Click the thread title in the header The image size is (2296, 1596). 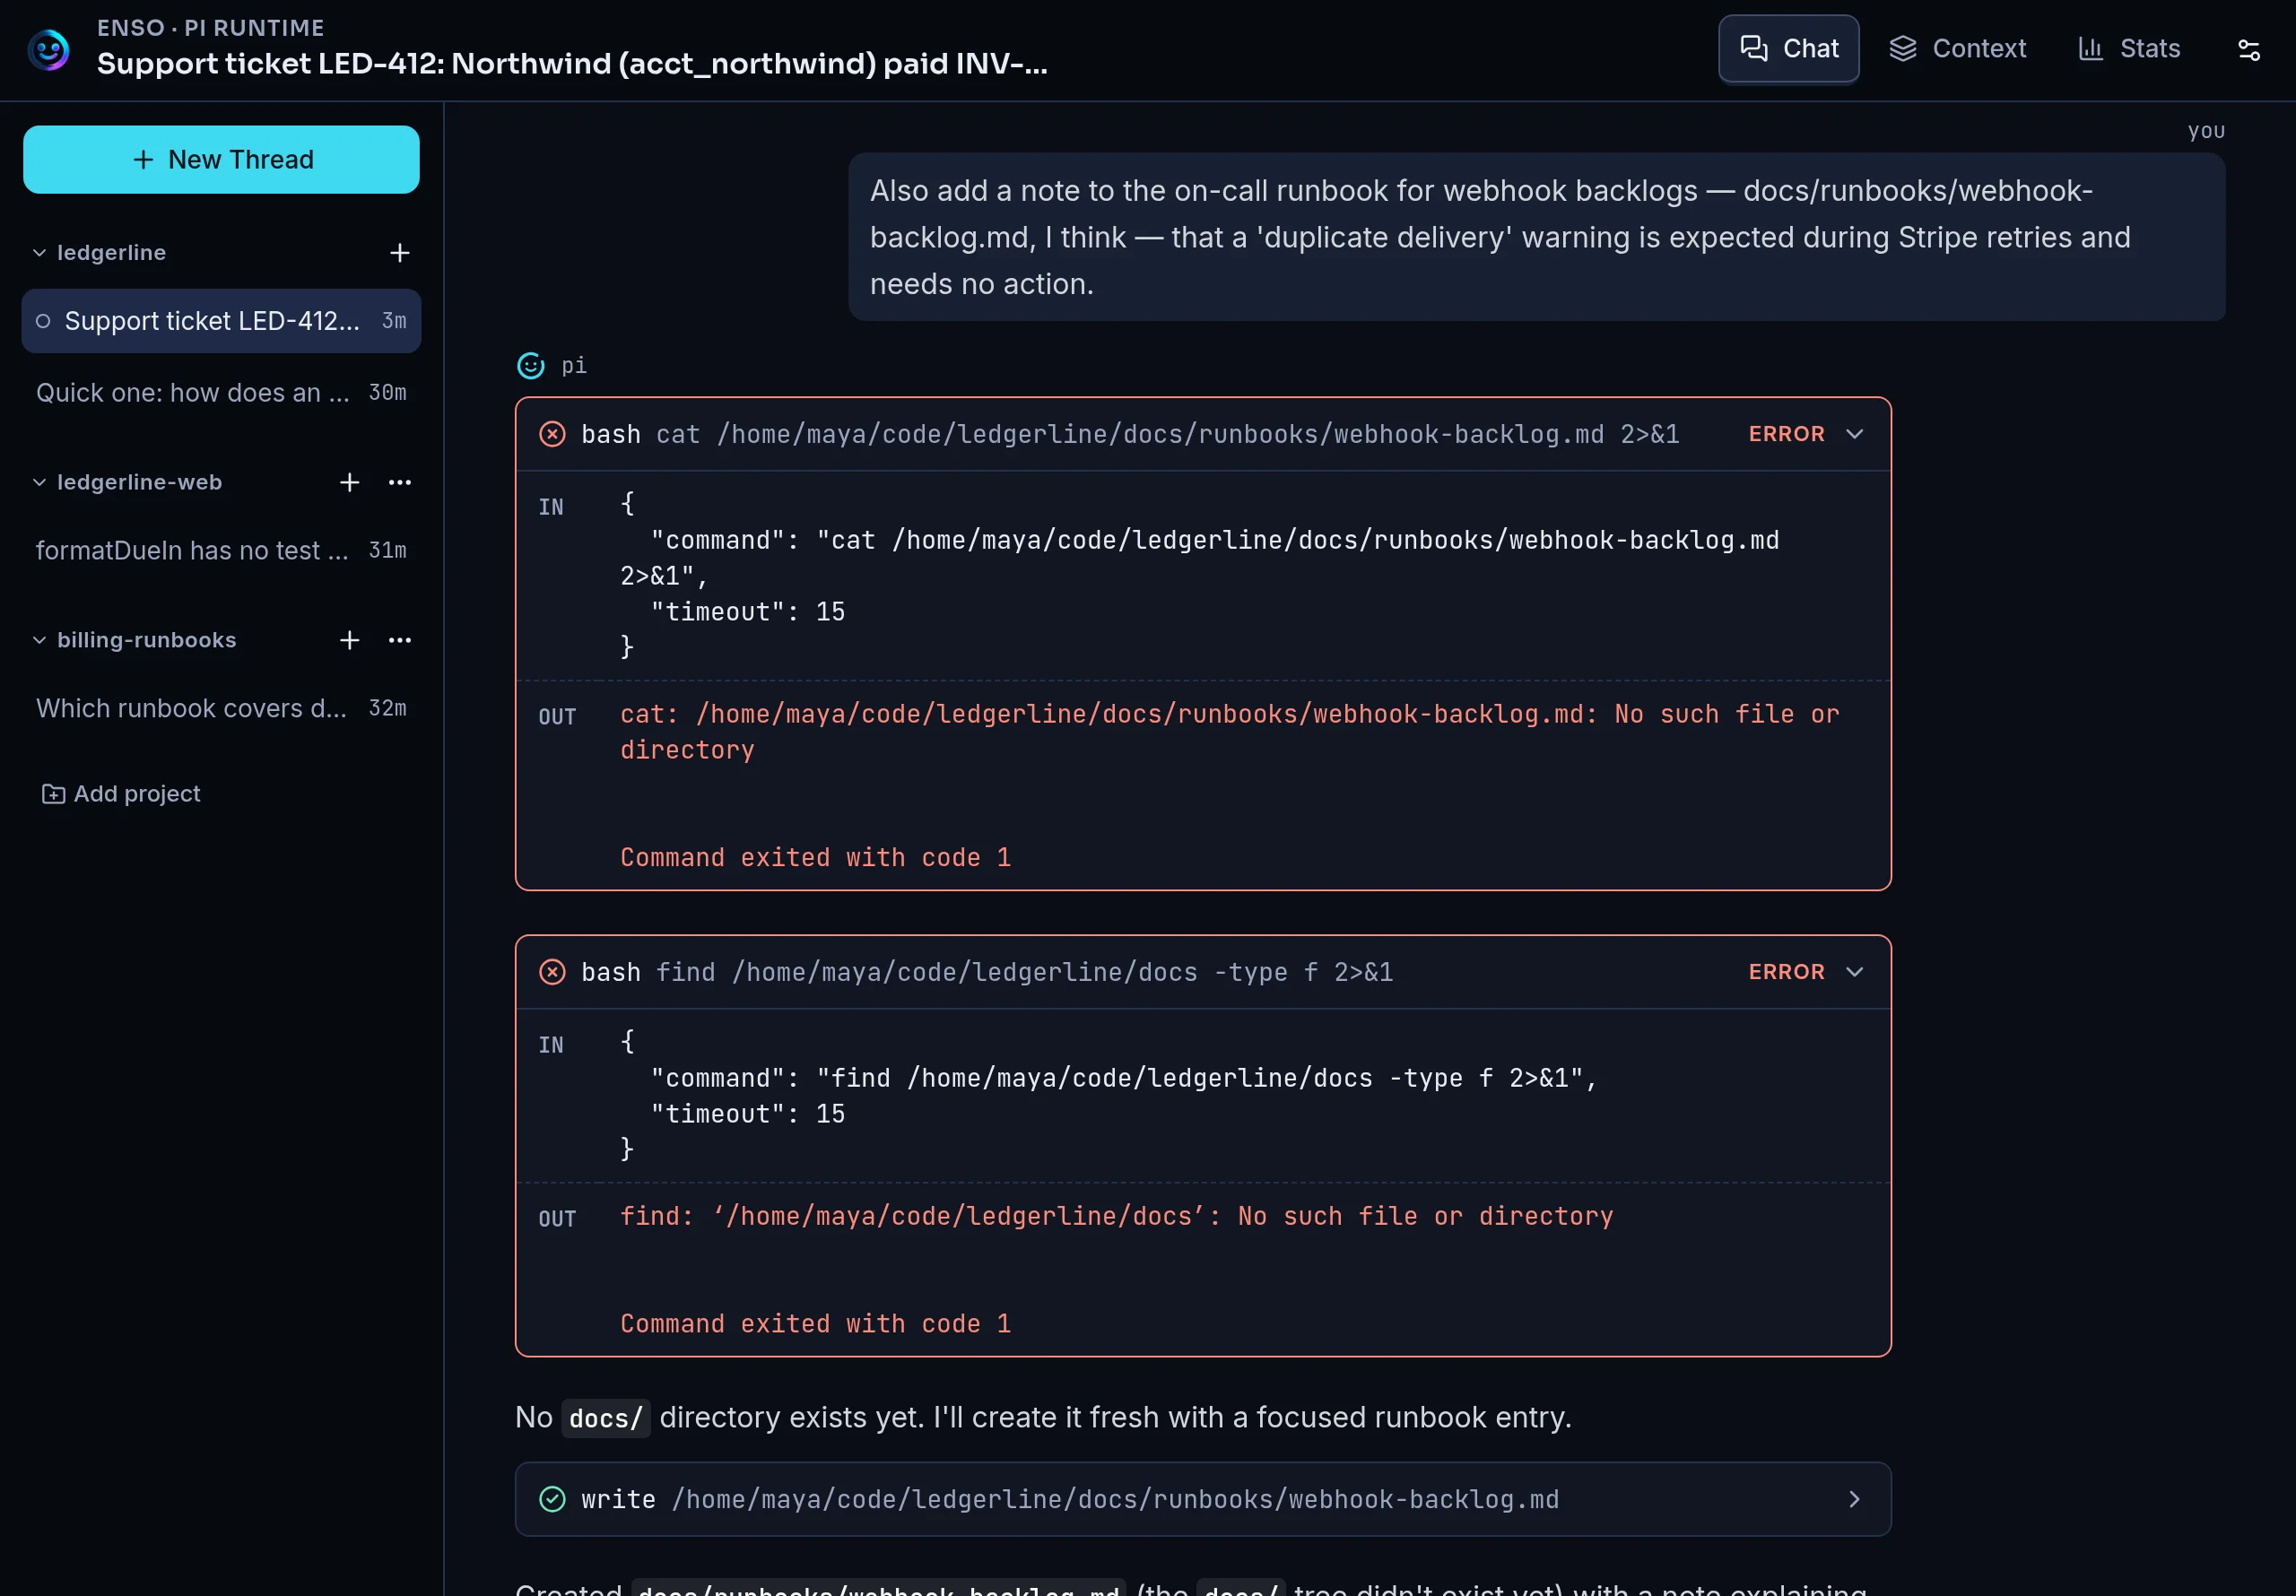coord(572,64)
